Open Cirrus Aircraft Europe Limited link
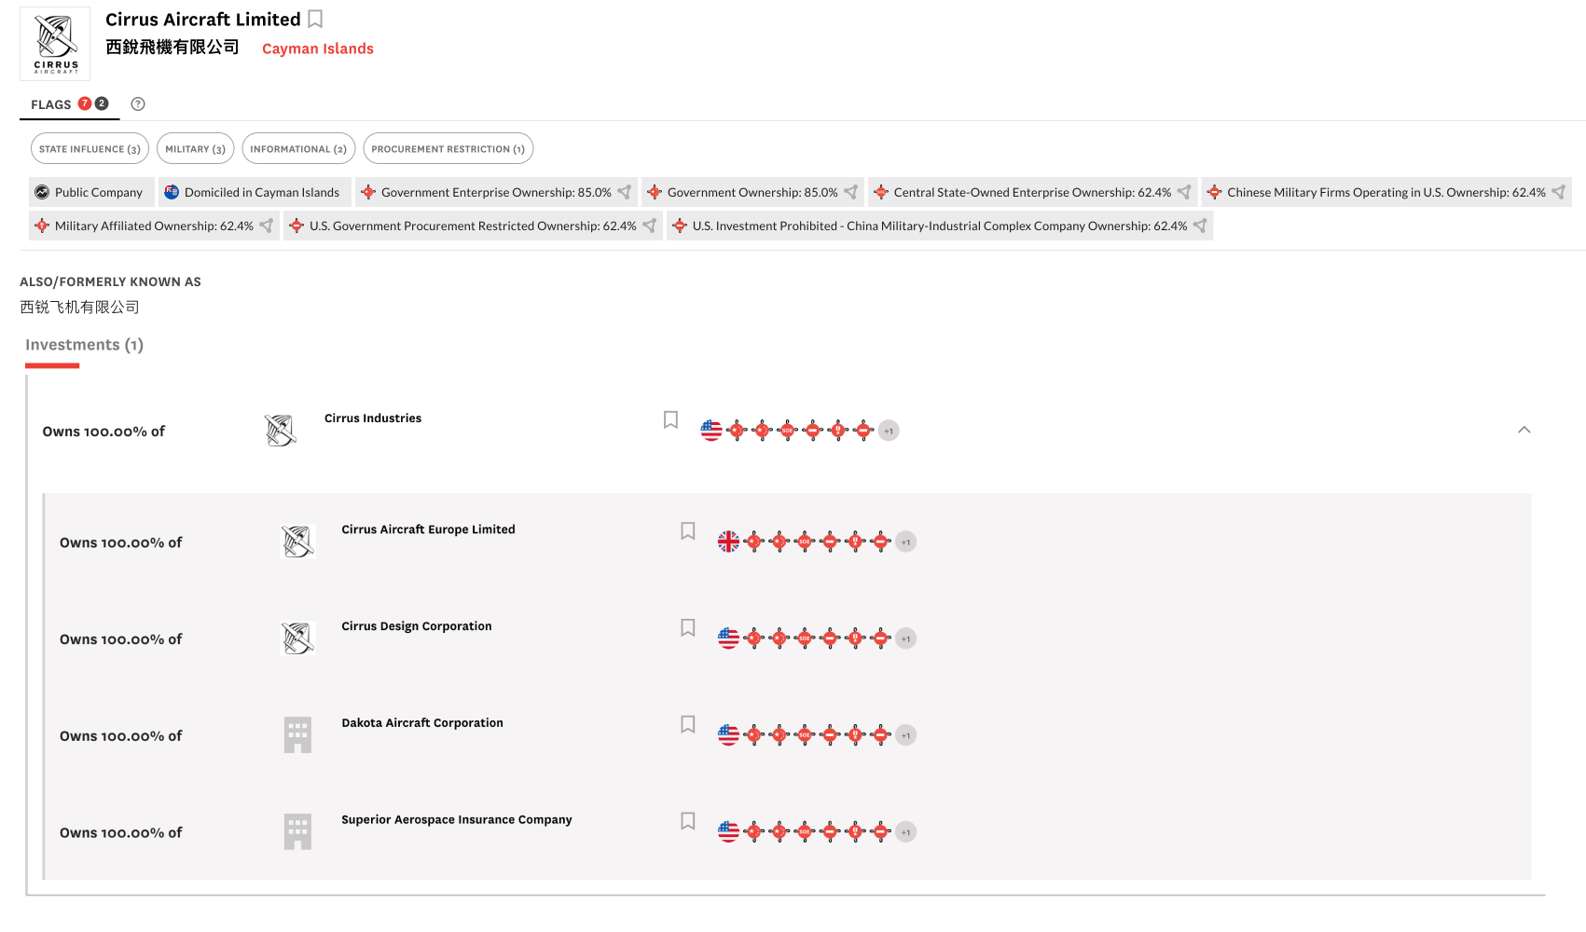The height and width of the screenshot is (932, 1586). click(x=428, y=529)
